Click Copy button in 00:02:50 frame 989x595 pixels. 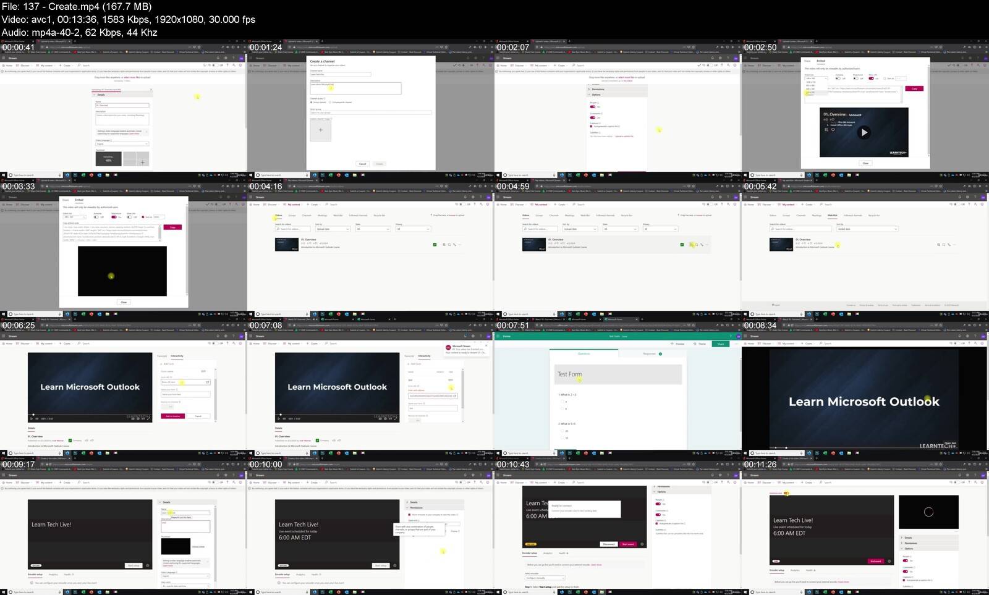click(x=914, y=88)
